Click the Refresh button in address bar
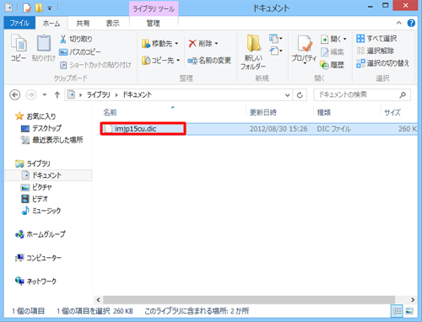This screenshot has height=322, width=422. 300,95
